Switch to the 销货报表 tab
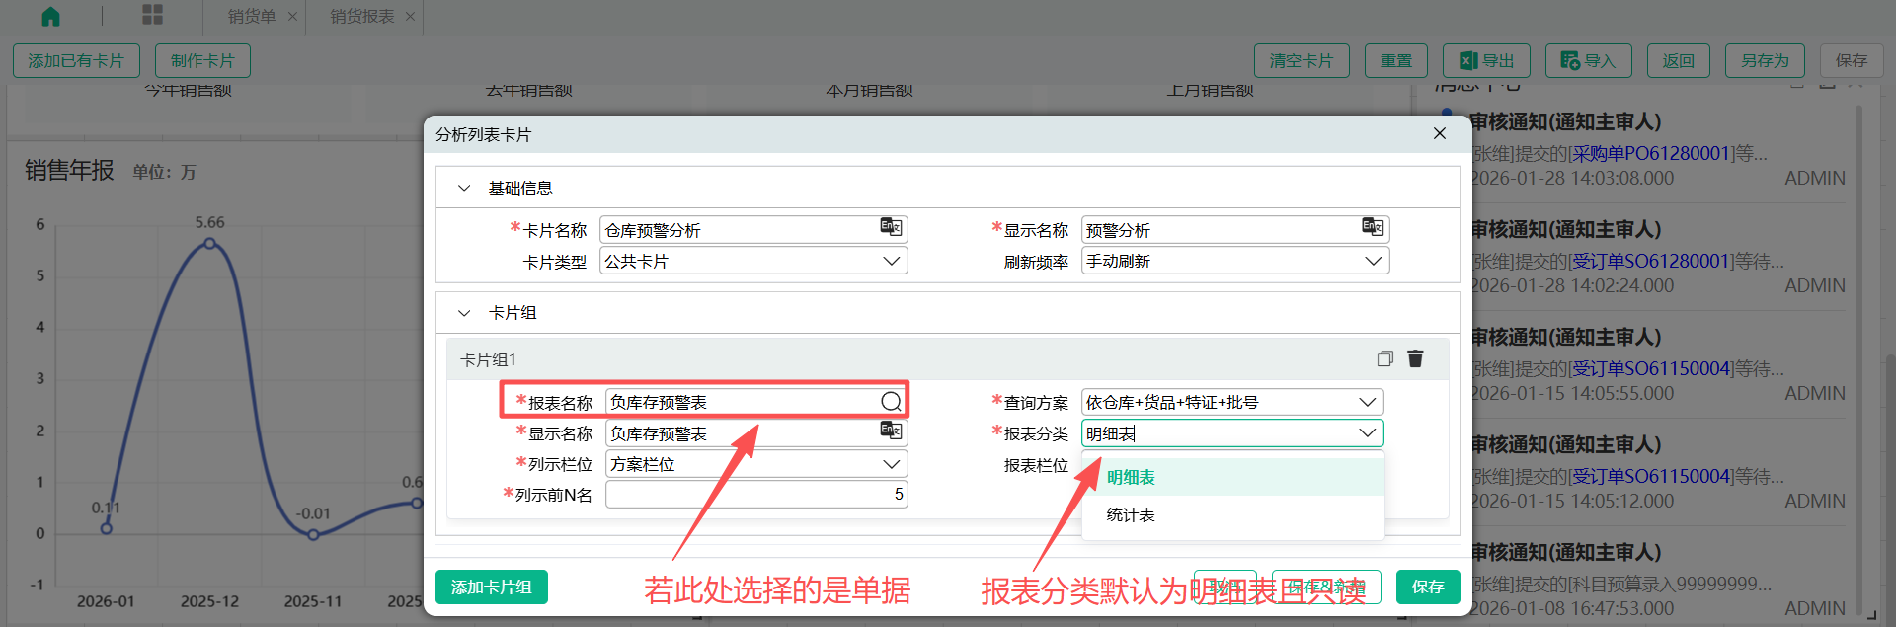 pyautogui.click(x=361, y=17)
